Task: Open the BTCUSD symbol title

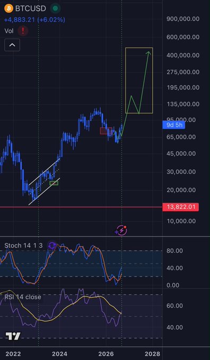Action: point(31,8)
